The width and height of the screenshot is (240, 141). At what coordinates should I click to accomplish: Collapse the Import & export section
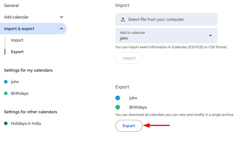tap(61, 29)
